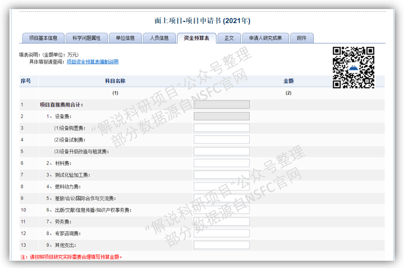Switch to the 申请人研究成果 tab
The height and width of the screenshot is (268, 404).
265,38
